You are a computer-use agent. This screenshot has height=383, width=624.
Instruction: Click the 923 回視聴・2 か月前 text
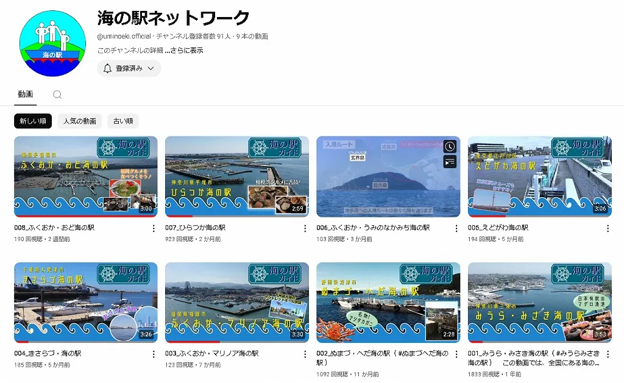[x=193, y=239]
